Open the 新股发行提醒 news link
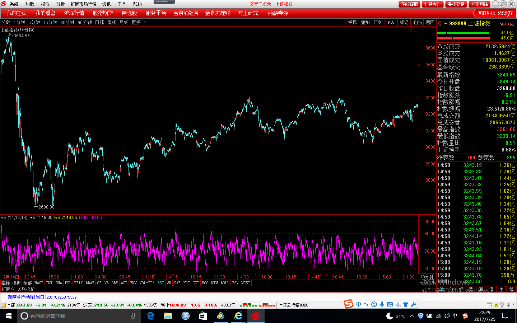Screen dimensions: 517x323 (x=42, y=297)
